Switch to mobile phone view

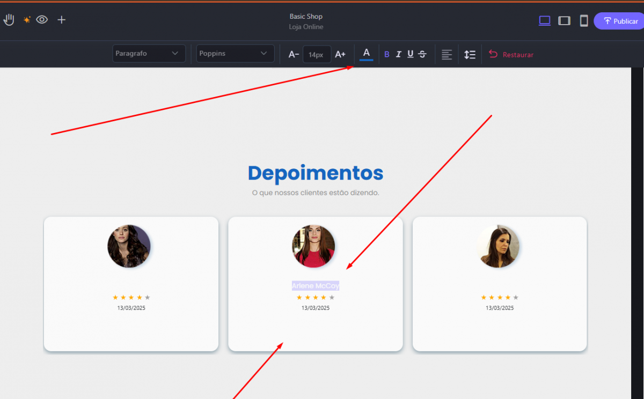point(583,21)
